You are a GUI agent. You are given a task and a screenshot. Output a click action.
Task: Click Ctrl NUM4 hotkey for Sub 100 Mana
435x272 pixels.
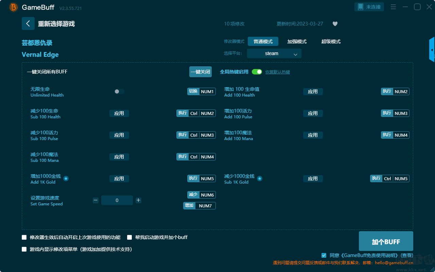[x=196, y=157]
